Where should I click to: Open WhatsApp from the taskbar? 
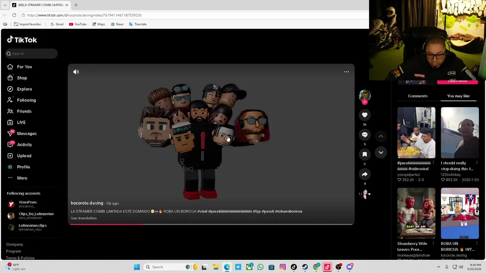pos(260,267)
